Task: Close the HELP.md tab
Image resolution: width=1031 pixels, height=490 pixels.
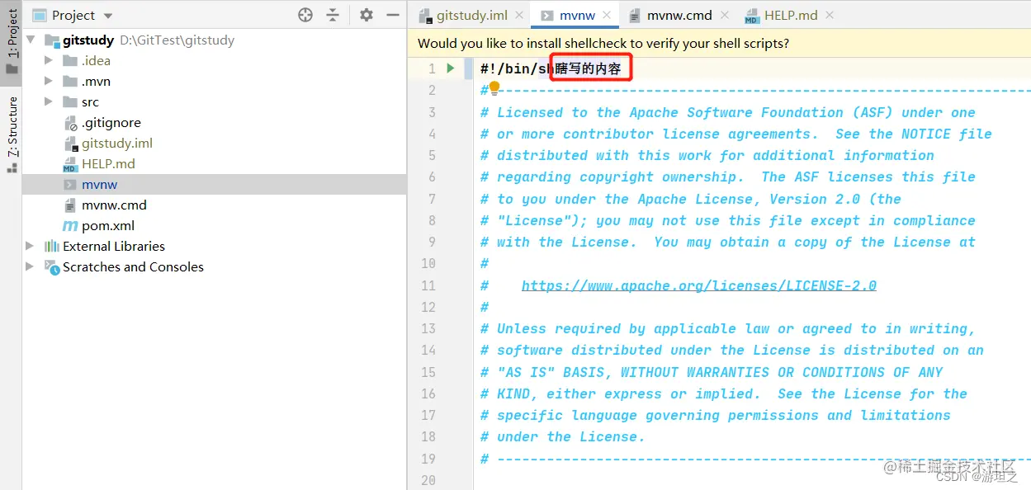Action: pos(830,15)
